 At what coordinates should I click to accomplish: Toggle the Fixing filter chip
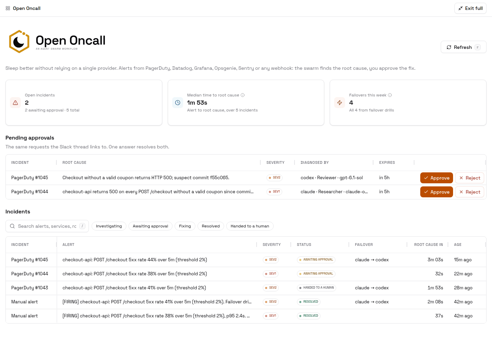coord(185,226)
